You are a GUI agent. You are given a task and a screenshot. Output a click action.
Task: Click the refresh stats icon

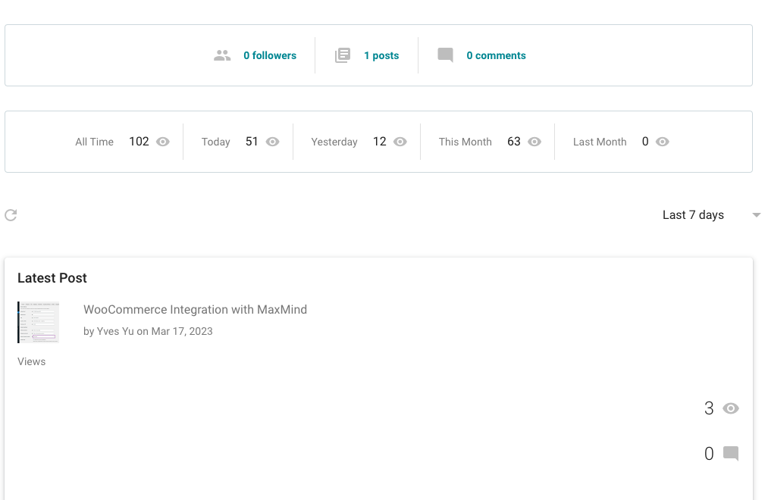(11, 215)
